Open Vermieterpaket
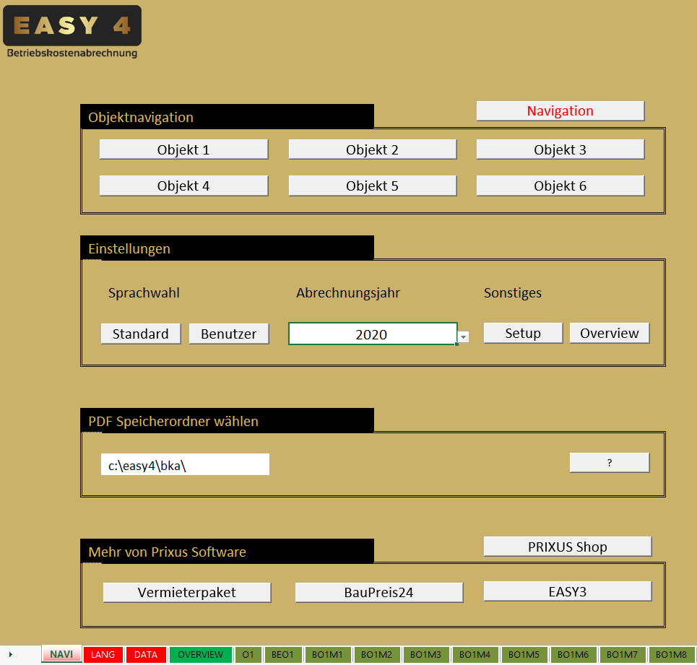Image resolution: width=697 pixels, height=665 pixels. point(186,591)
